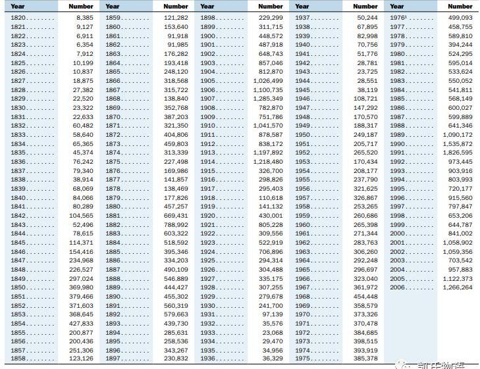This screenshot has width=480, height=369.
Task: Select the number 23,725
Action: point(367,72)
